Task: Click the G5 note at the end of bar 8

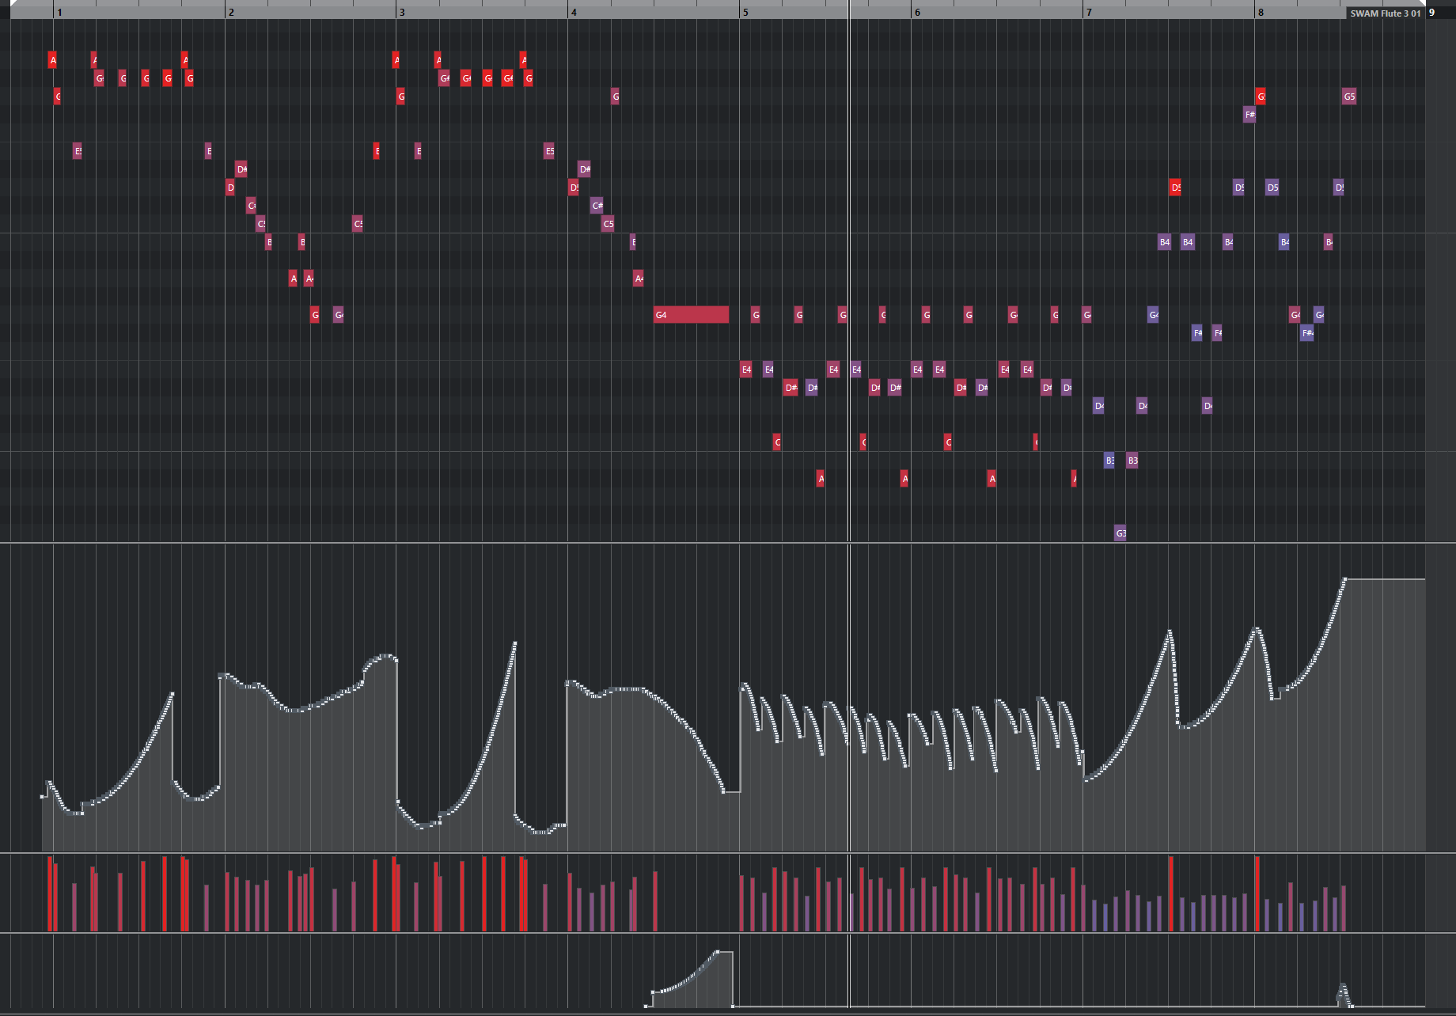Action: (1349, 97)
